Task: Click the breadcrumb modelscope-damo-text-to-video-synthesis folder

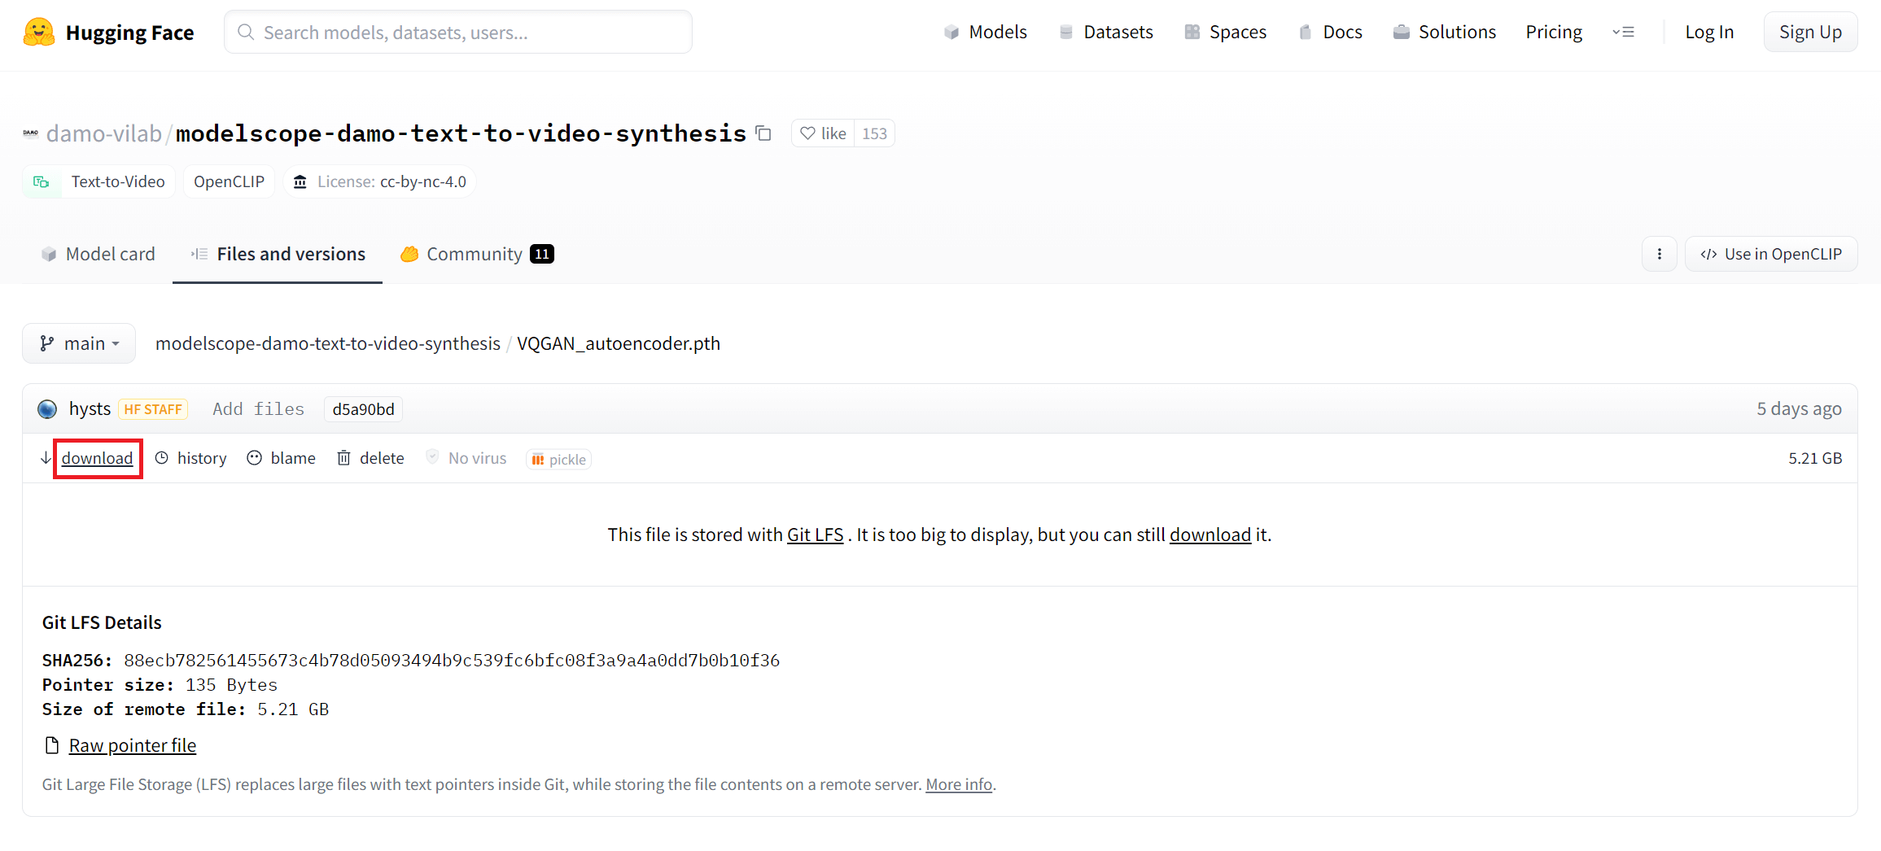Action: tap(328, 343)
